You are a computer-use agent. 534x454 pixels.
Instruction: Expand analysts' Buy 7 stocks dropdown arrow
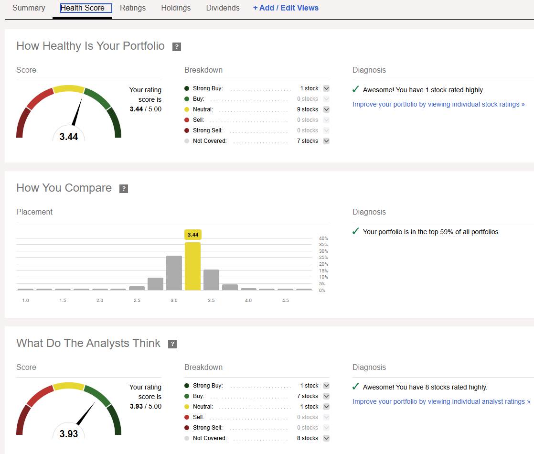tap(326, 396)
